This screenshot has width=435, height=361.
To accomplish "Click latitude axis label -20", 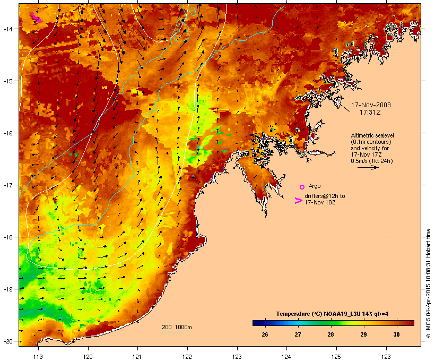I will [8, 341].
